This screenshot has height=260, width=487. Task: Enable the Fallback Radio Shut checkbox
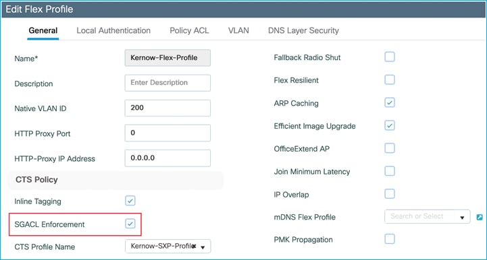(x=390, y=57)
